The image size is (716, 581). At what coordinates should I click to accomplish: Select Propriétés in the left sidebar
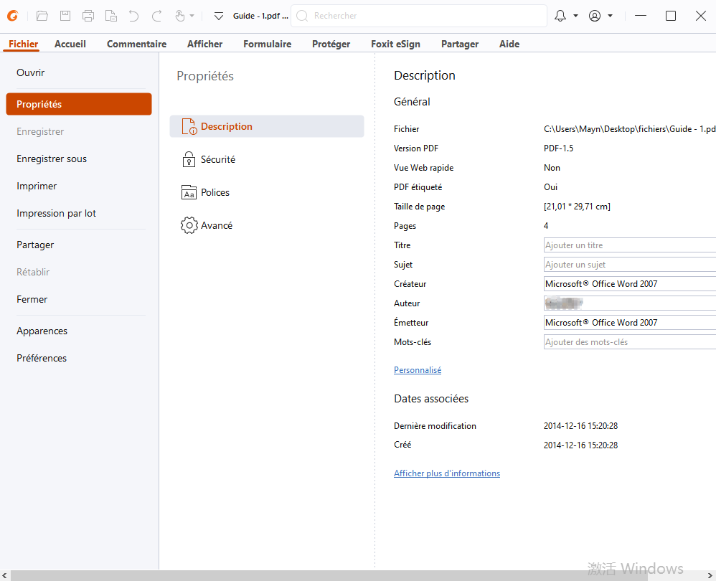pos(78,104)
